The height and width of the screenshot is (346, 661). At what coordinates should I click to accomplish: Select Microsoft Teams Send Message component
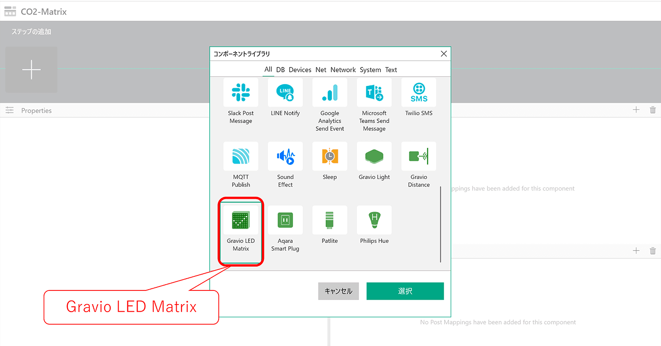[x=374, y=106]
